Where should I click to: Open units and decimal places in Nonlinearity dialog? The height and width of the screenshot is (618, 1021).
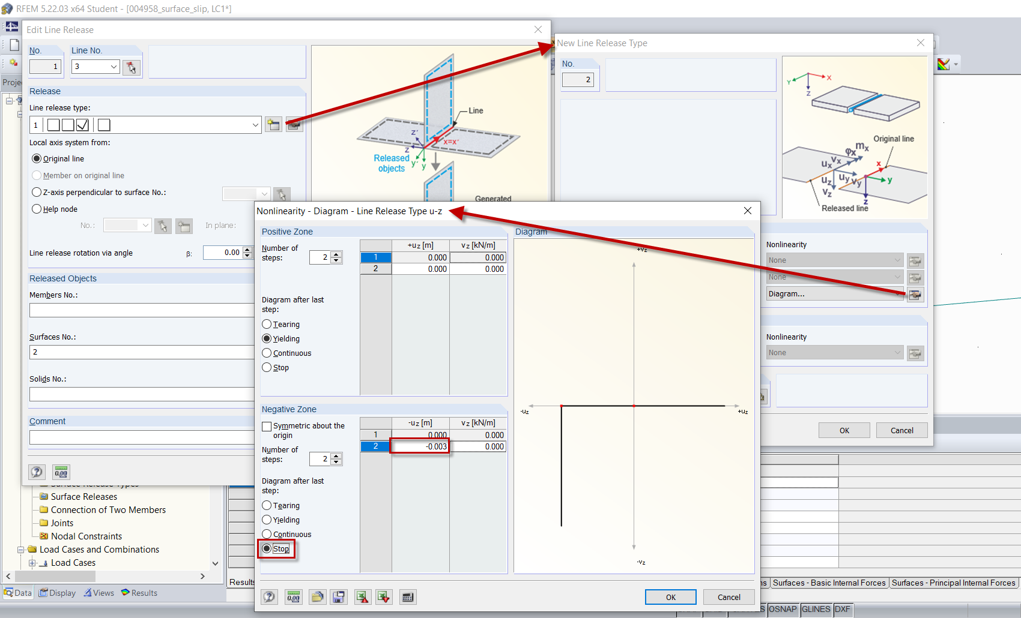[293, 597]
